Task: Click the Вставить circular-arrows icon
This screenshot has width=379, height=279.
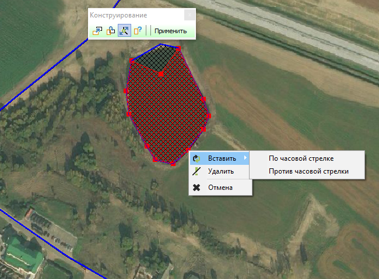Action: (x=196, y=158)
